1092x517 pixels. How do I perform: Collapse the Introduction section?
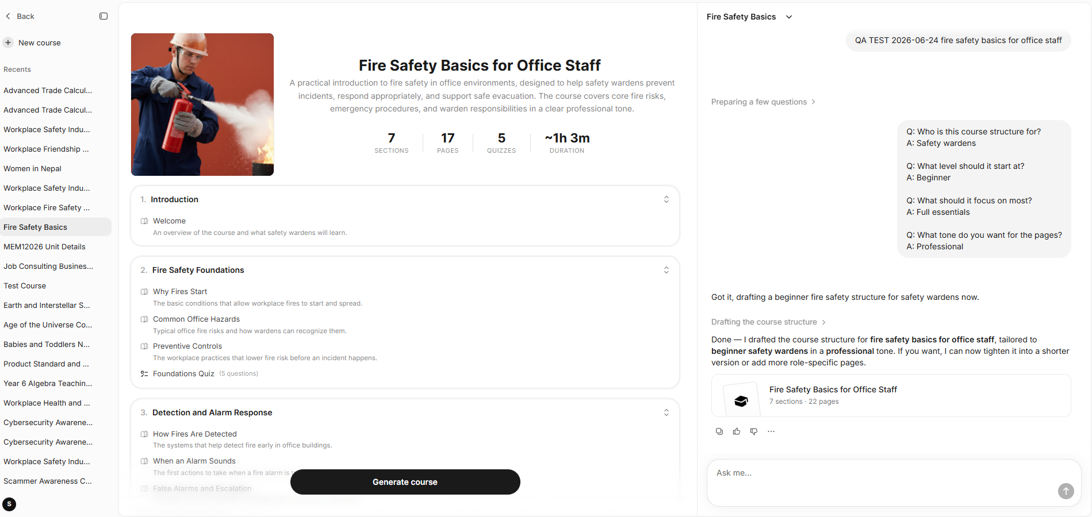[x=666, y=199]
